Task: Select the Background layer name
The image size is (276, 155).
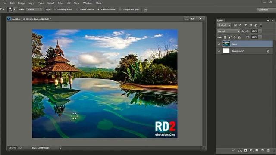Action: pyautogui.click(x=238, y=51)
